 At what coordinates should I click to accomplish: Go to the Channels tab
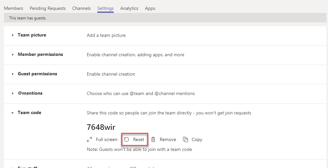tap(82, 8)
